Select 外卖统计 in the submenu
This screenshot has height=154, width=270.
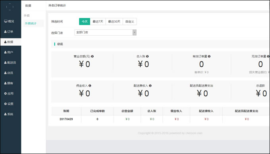[33, 23]
